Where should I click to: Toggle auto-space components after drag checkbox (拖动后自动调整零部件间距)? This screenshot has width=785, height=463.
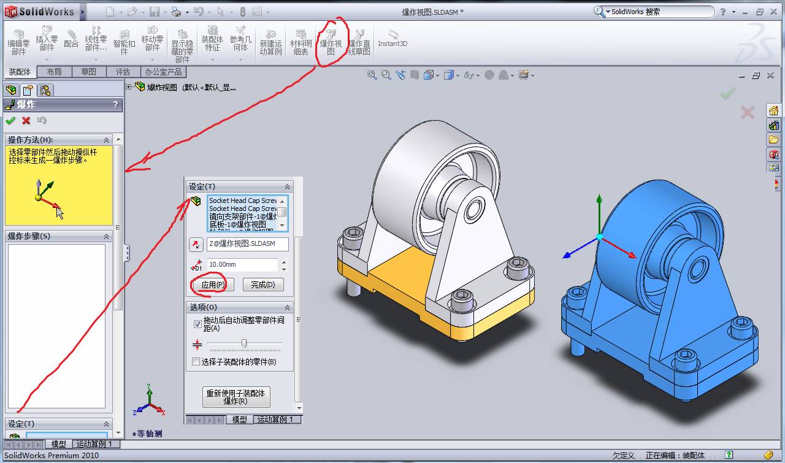[197, 323]
